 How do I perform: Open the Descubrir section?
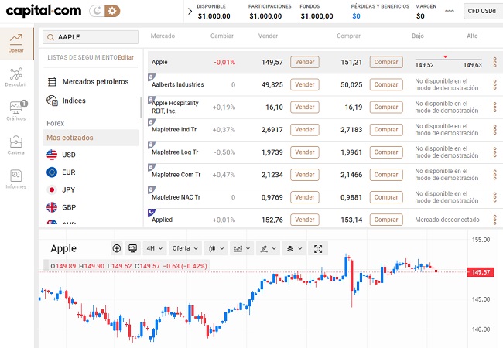(16, 77)
